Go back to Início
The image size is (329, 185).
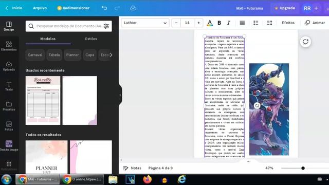[14, 8]
